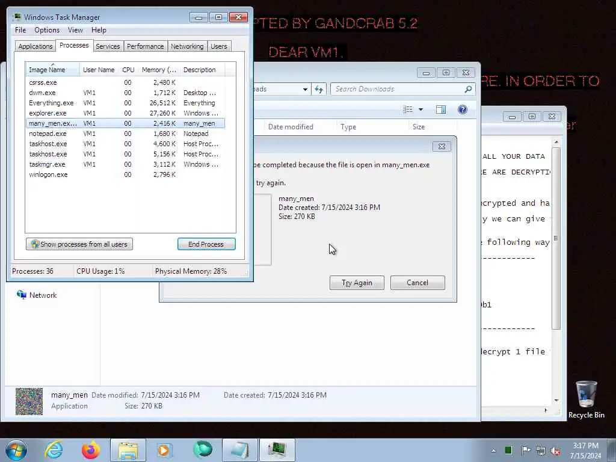This screenshot has width=616, height=462.
Task: Click network status tray icon
Action: pos(541,451)
